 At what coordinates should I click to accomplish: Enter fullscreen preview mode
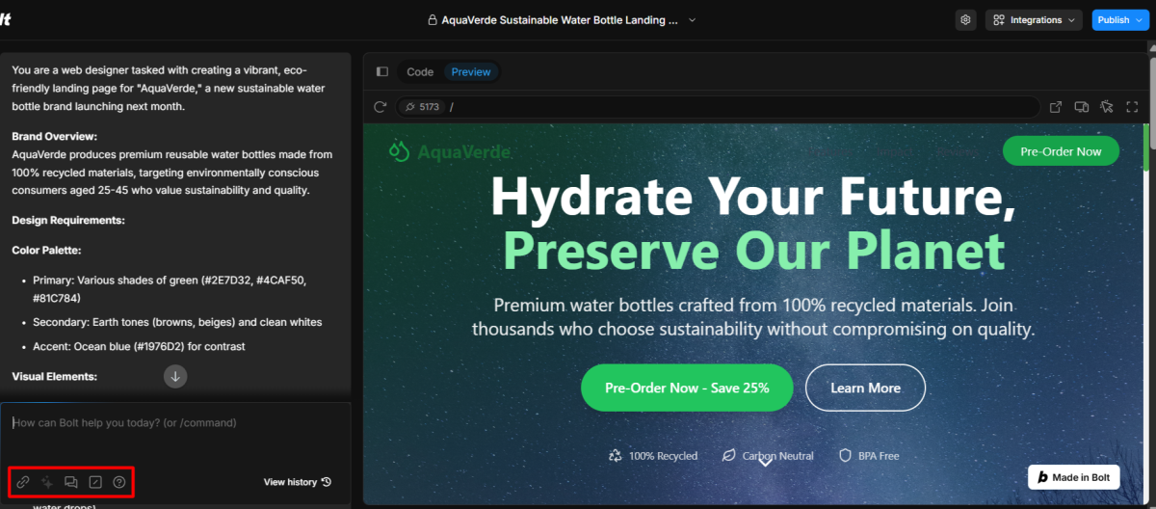click(1132, 107)
